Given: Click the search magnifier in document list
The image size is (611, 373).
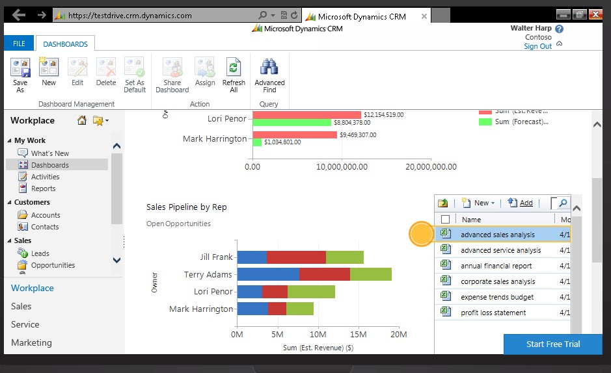Looking at the screenshot, I should pos(563,203).
